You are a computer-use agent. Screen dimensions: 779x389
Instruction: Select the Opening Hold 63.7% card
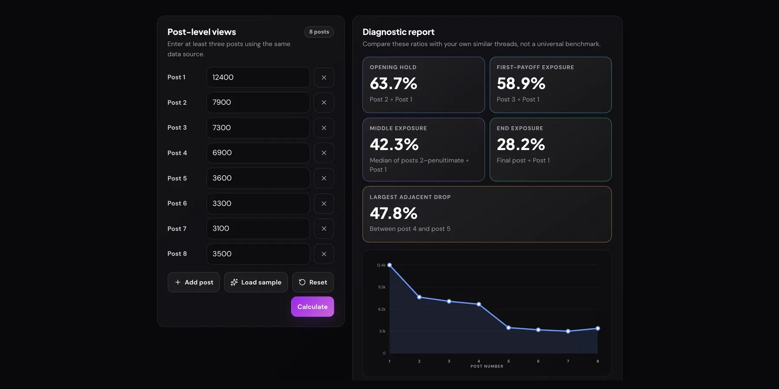pos(423,85)
